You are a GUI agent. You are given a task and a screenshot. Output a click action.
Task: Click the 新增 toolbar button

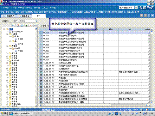[2, 12]
